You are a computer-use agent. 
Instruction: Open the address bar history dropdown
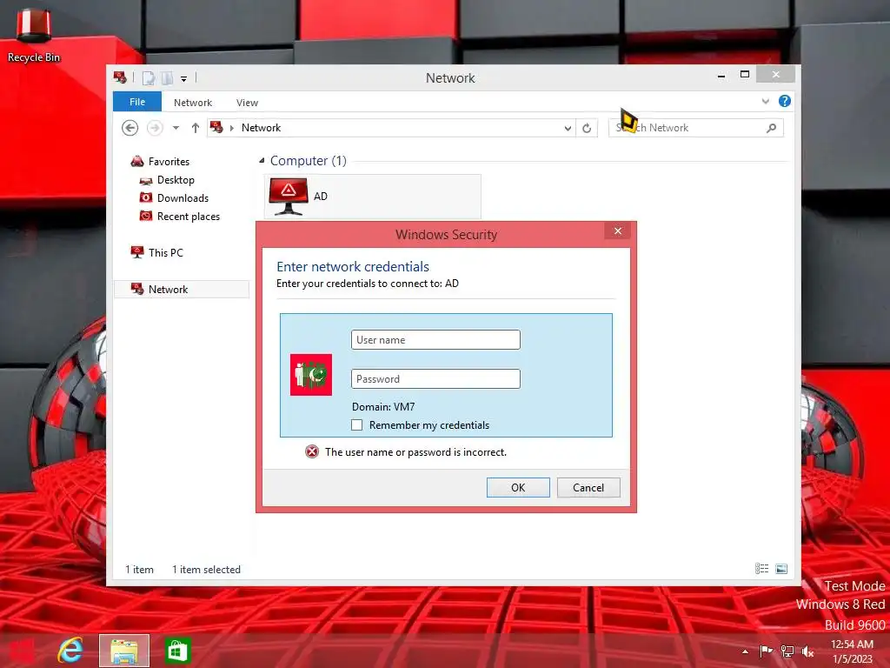click(568, 129)
